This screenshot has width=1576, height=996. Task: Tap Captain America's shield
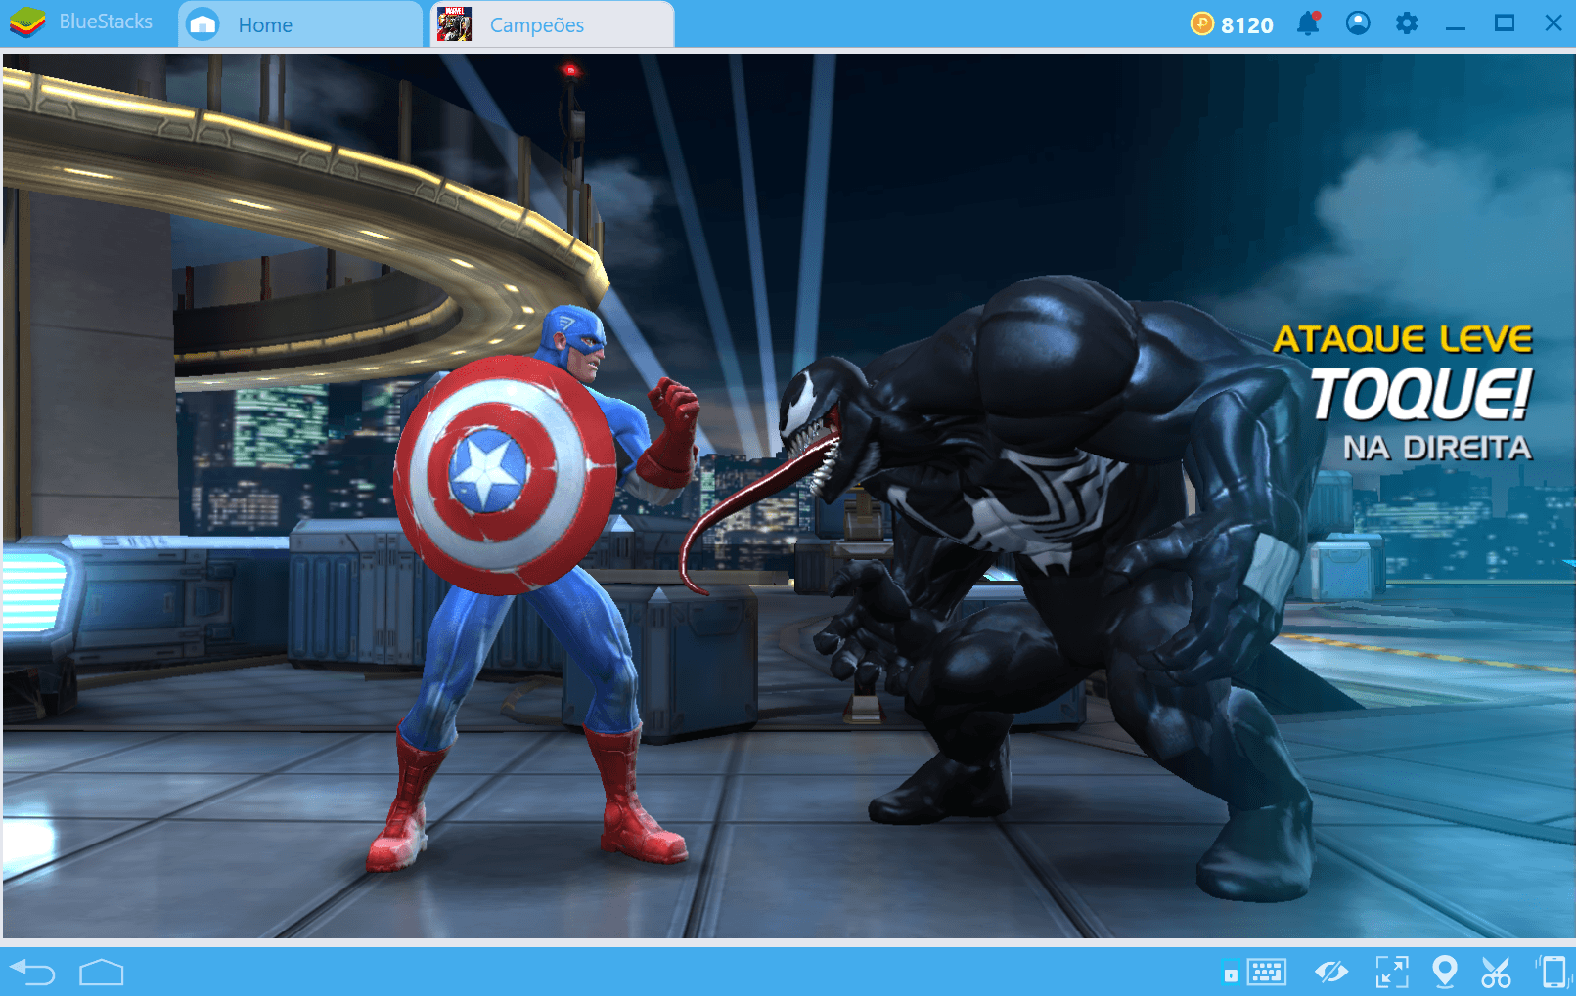[x=504, y=475]
